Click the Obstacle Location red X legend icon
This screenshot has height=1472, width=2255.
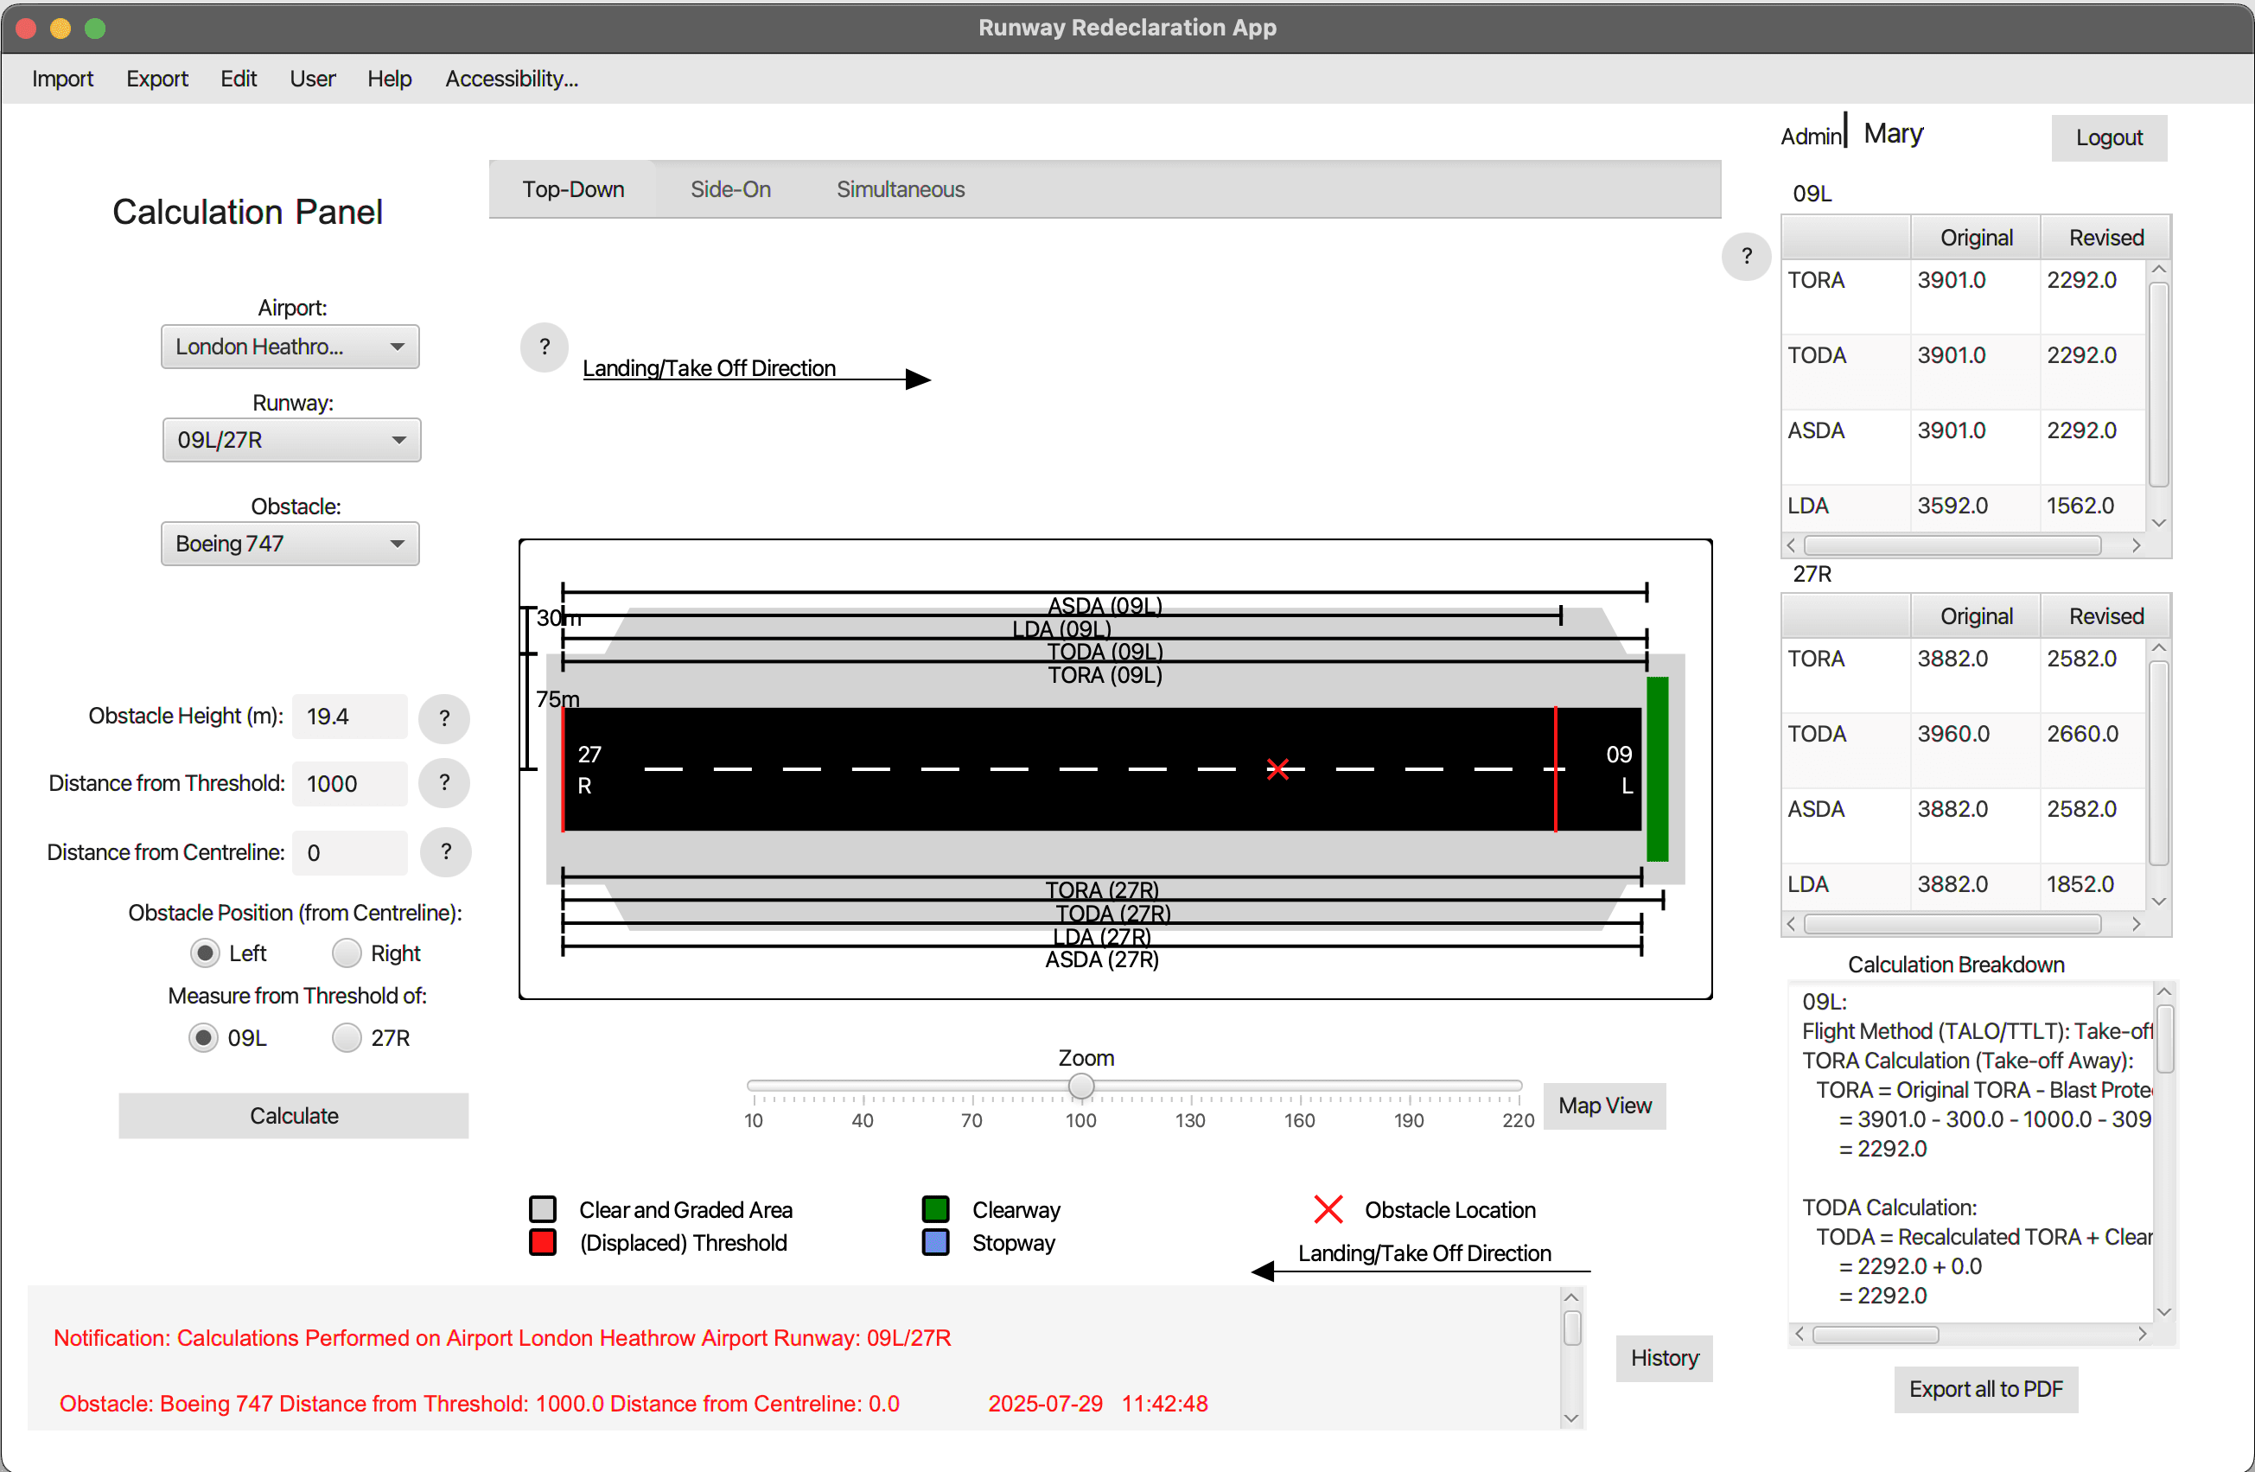point(1328,1208)
